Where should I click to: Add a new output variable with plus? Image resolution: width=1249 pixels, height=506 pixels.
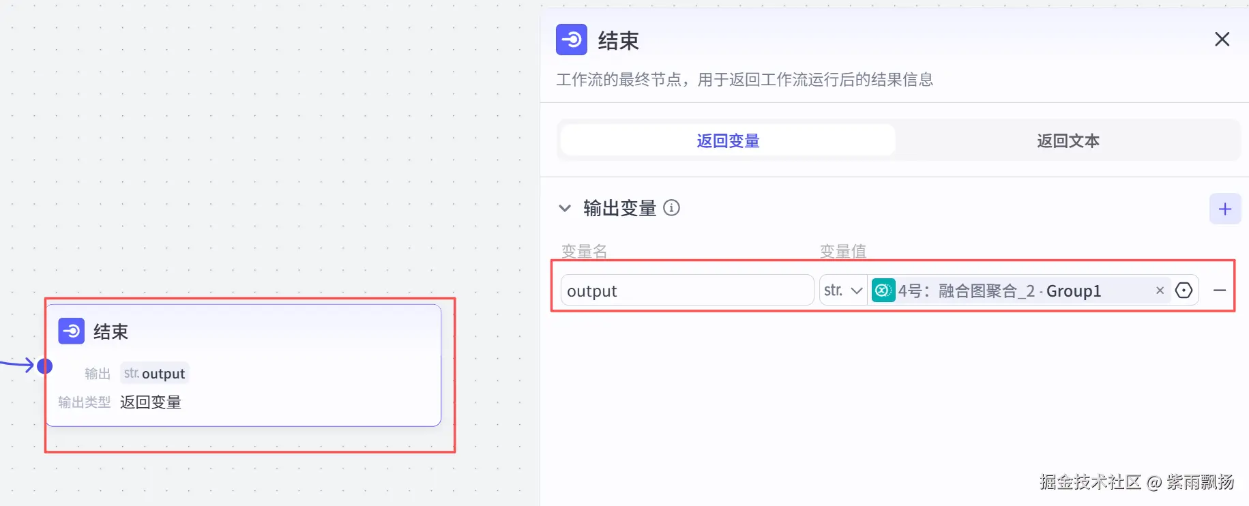click(1224, 209)
